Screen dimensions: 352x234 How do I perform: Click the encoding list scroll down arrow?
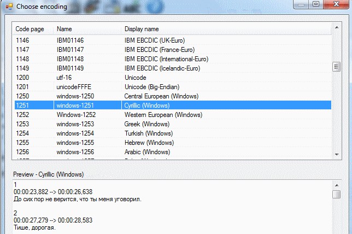(x=337, y=154)
